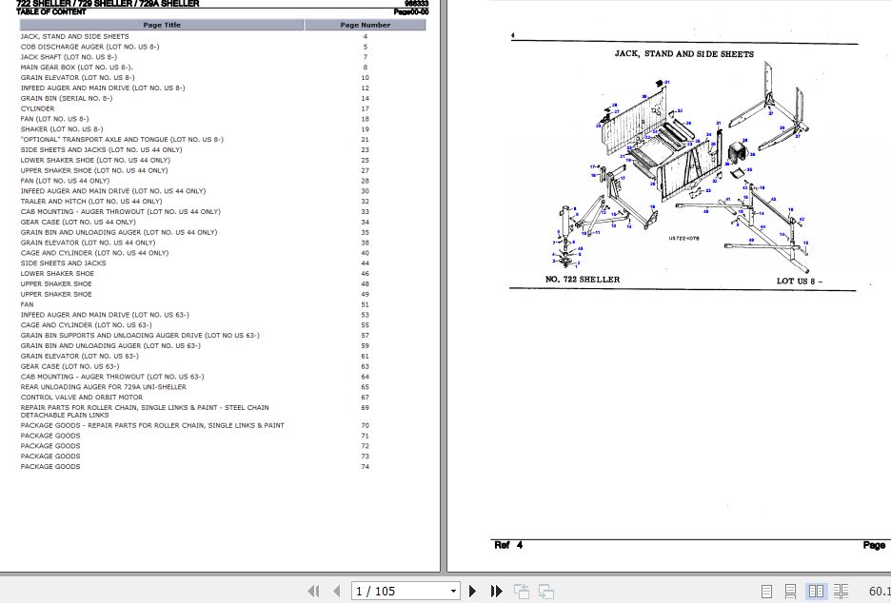Select LOWER SHAKER SHOE page 46 row
Viewport: 891px width, 603px height.
57,273
